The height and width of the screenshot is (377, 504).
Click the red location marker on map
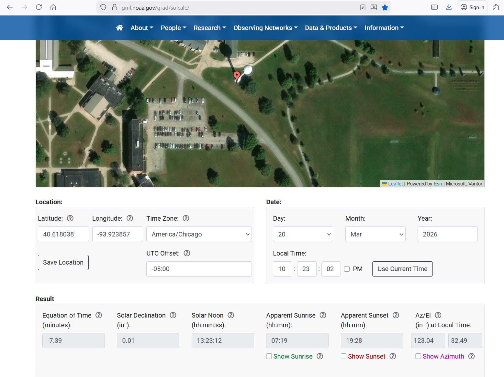coord(237,76)
